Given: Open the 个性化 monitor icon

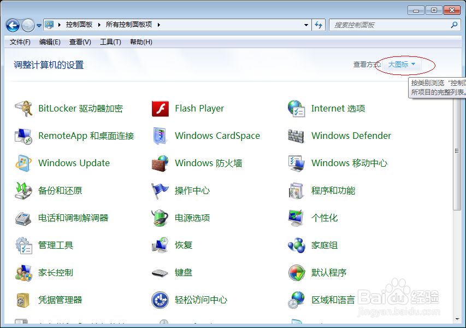Looking at the screenshot, I should tap(296, 218).
